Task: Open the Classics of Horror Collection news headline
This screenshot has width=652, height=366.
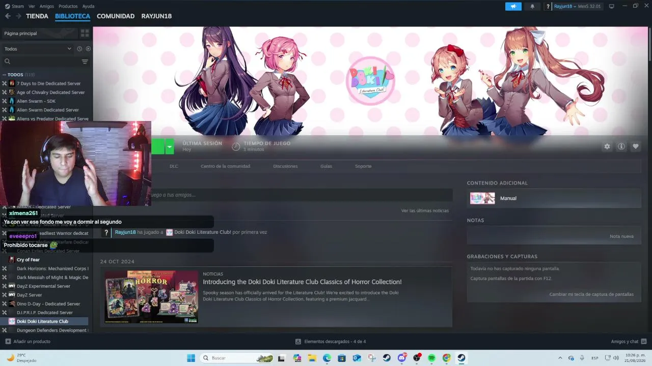Action: 302,282
